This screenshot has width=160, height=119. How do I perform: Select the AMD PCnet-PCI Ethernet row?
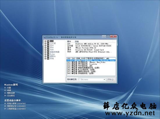click(x=90, y=52)
